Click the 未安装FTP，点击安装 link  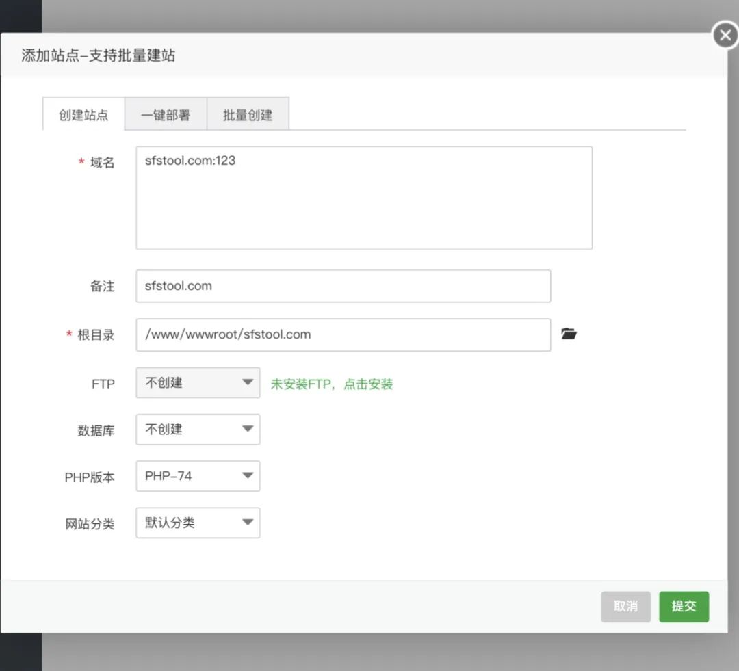(332, 384)
